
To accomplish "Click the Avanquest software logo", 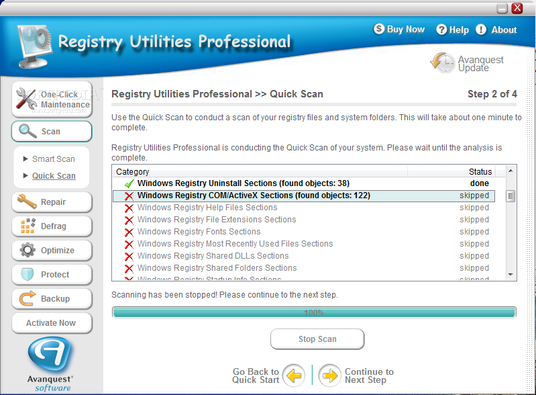I will pyautogui.click(x=50, y=364).
